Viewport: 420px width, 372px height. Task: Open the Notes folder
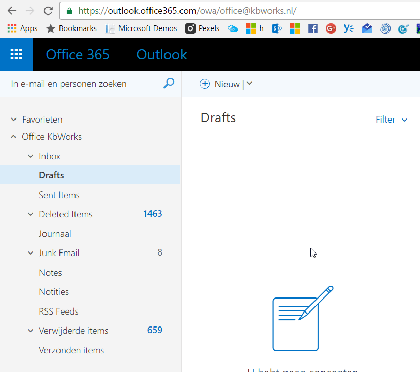point(50,273)
